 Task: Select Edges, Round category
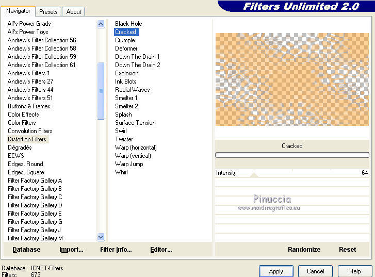click(x=25, y=164)
